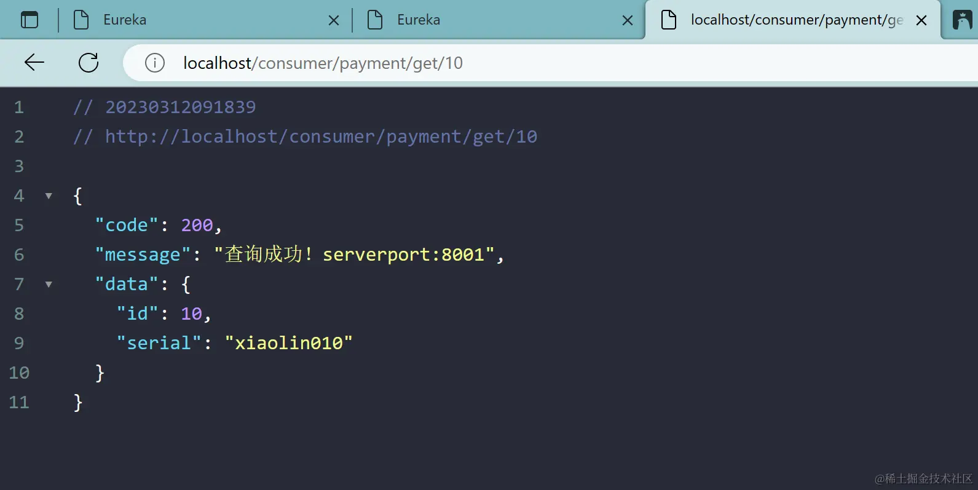Select the "id" key
The image size is (978, 490).
click(x=138, y=314)
